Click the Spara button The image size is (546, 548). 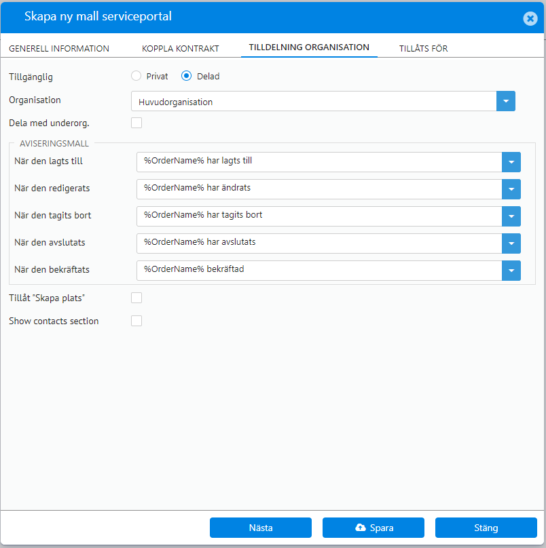pyautogui.click(x=374, y=528)
